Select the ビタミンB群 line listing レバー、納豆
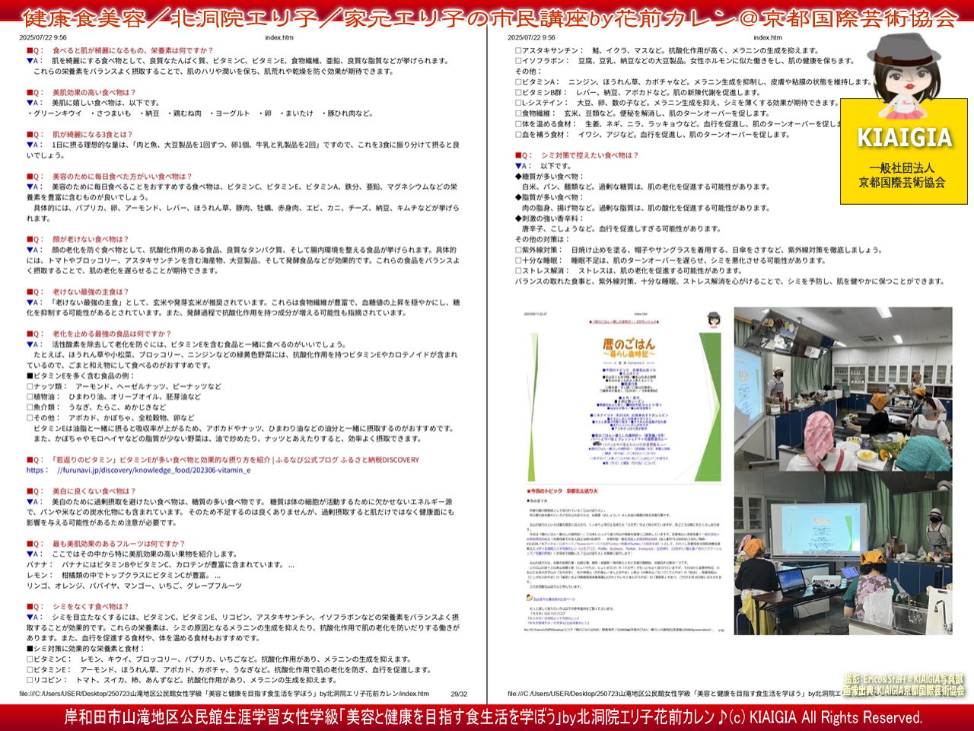 638,92
